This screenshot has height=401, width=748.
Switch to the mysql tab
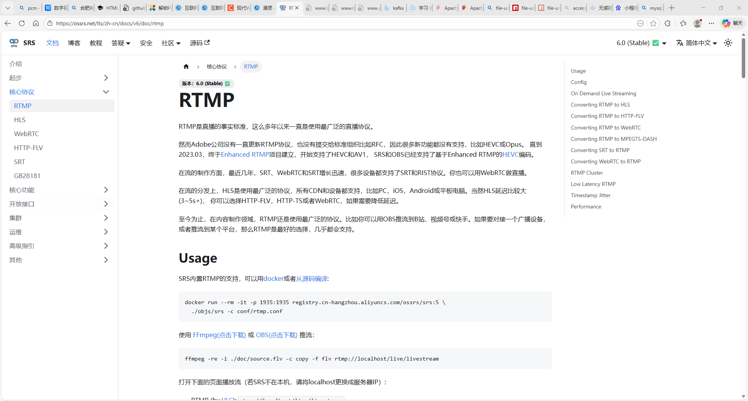651,8
